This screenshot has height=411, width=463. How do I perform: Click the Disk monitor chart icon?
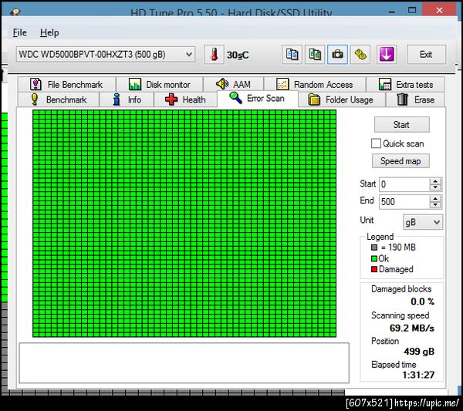(x=135, y=84)
